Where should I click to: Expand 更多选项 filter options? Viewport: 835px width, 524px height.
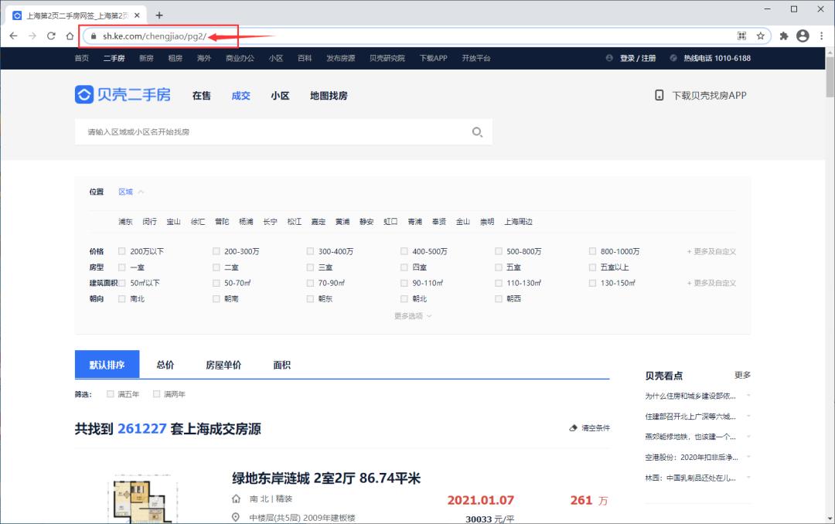pyautogui.click(x=413, y=316)
